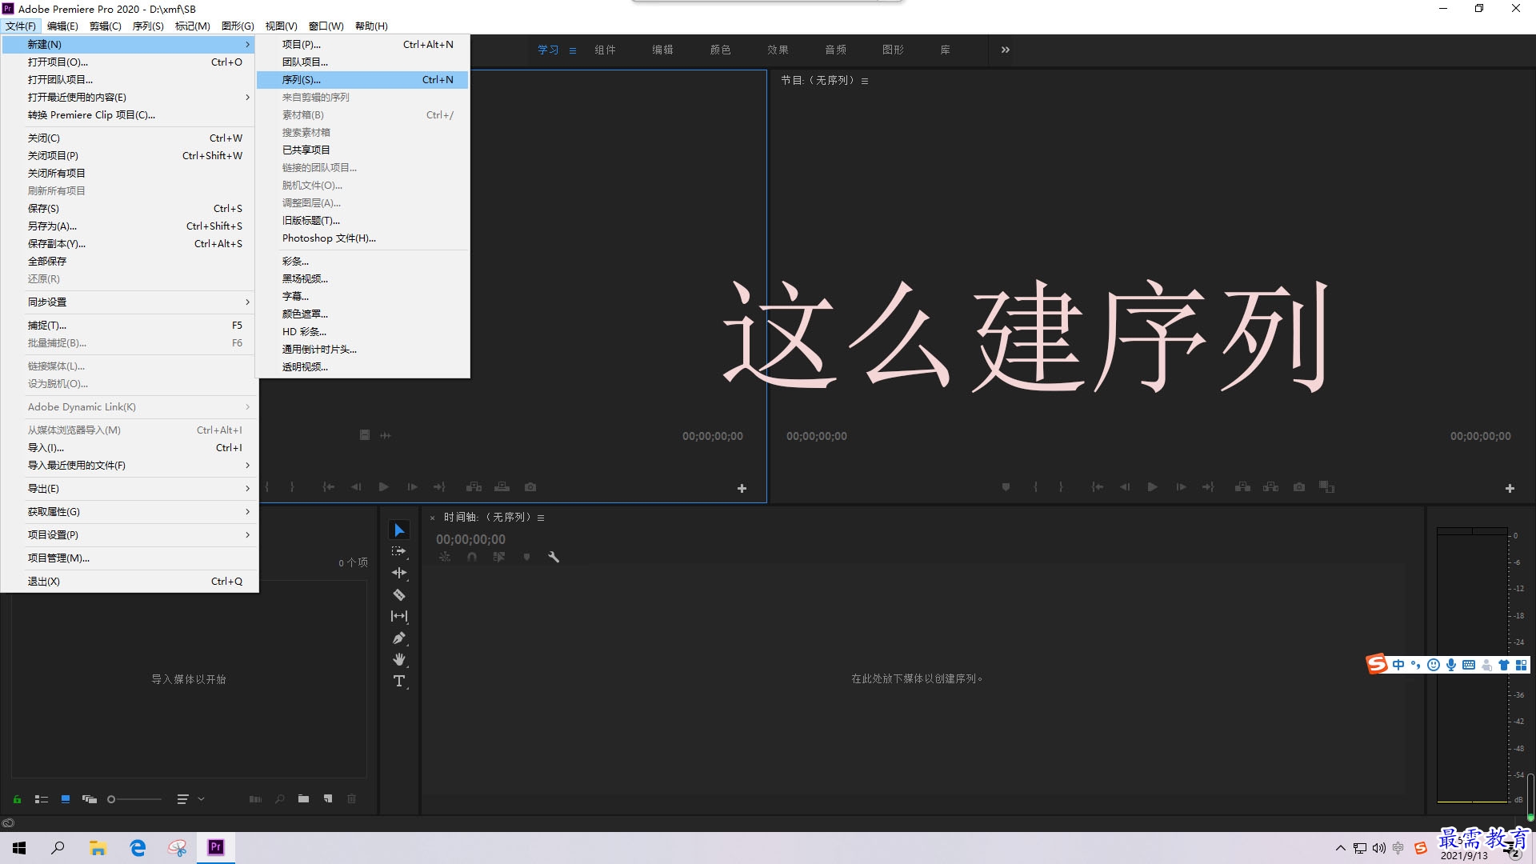The image size is (1536, 864).
Task: Choose Import in File menu
Action: click(x=130, y=448)
